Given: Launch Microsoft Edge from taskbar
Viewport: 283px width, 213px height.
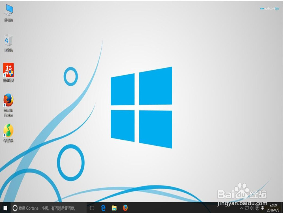Looking at the screenshot, I should pyautogui.click(x=103, y=208).
